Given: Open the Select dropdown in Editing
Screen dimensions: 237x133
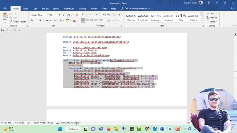Looking at the screenshot, I should [x=211, y=21].
